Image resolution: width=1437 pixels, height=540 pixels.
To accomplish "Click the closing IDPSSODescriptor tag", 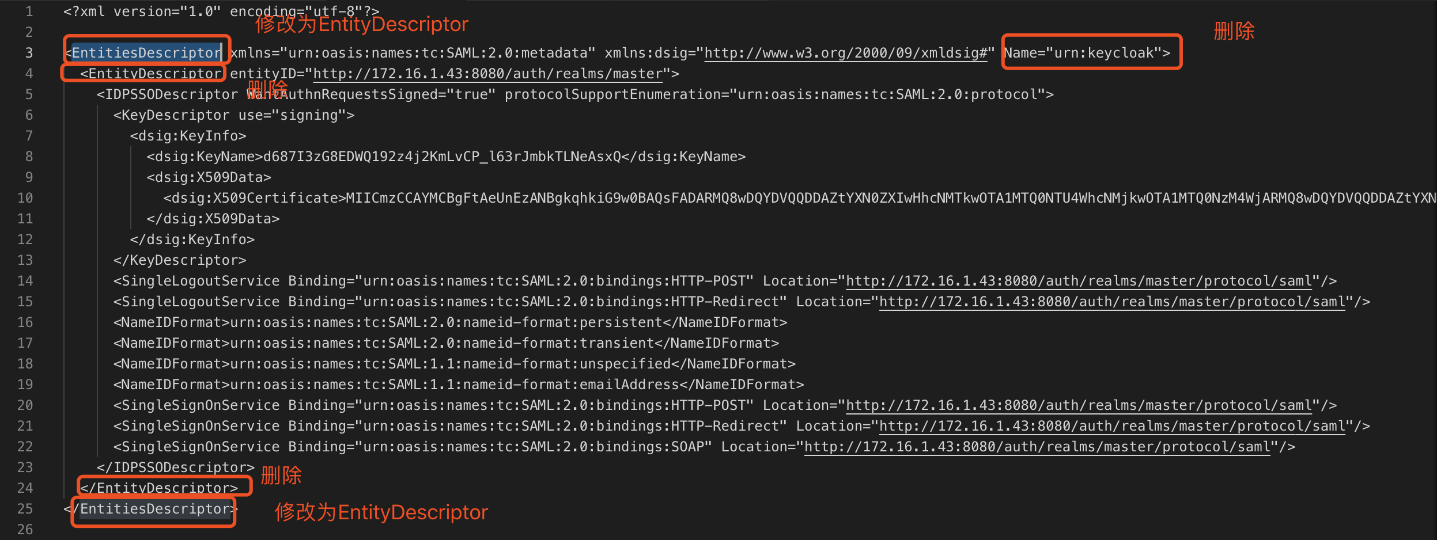I will (175, 467).
